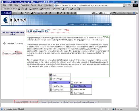Screen dimensions: 139x111
Task: Open the font name dropdown
Action: pyautogui.click(x=93, y=13)
